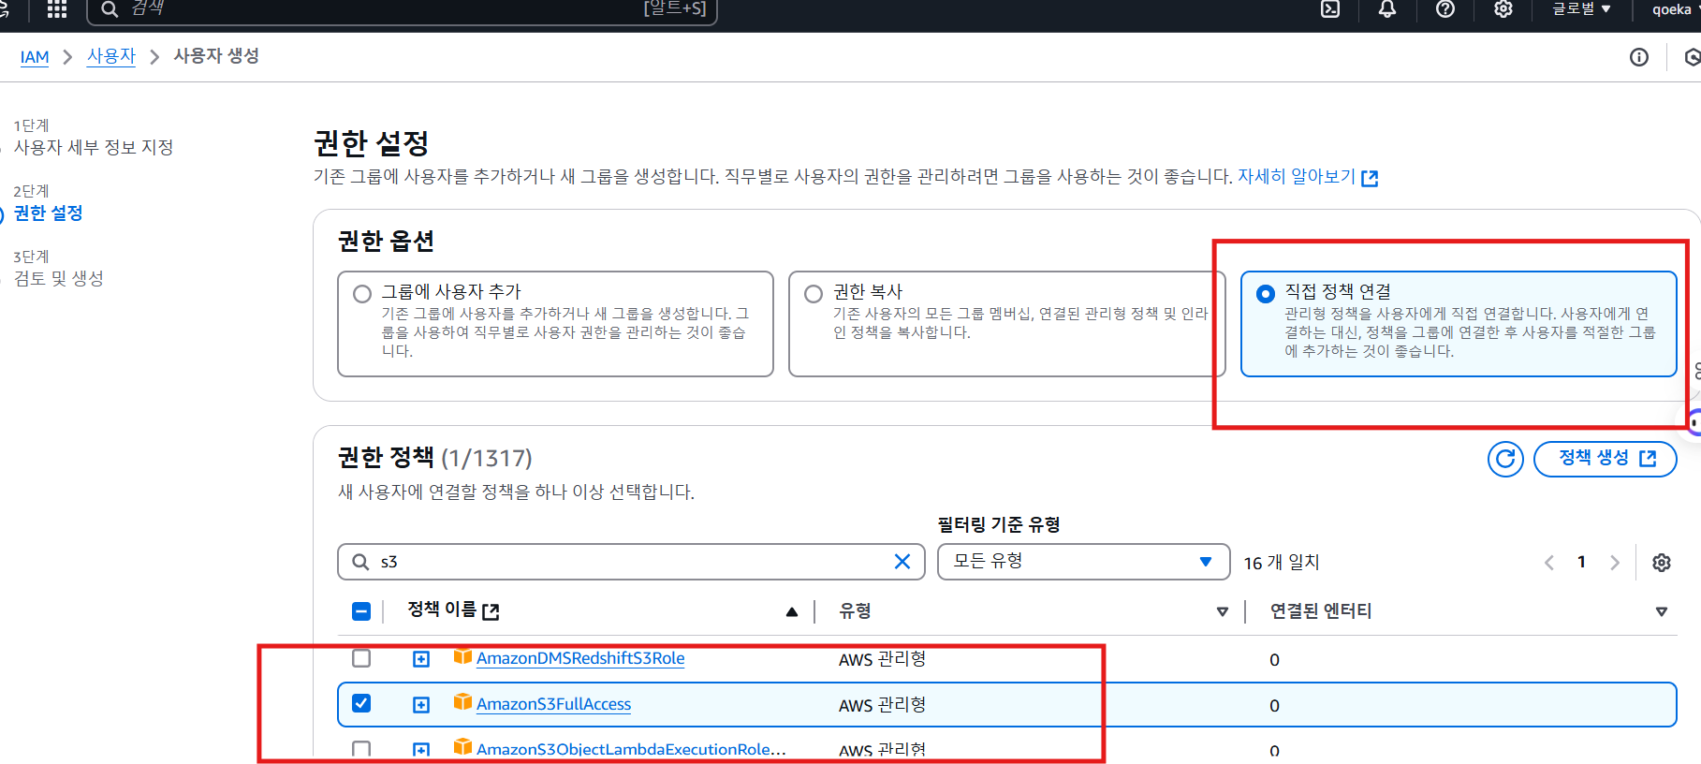Viewport: 1701px width, 764px height.
Task: Click page number 1 in pagination
Action: (1581, 562)
